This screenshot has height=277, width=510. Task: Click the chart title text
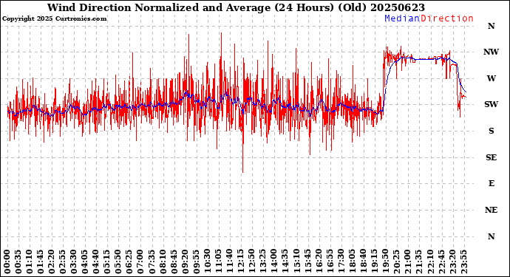click(x=236, y=7)
